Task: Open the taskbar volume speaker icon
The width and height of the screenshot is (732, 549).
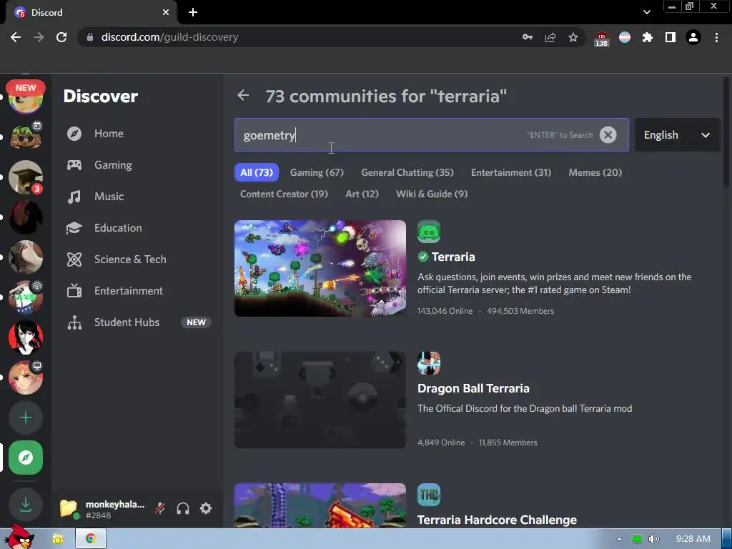Action: click(x=653, y=539)
